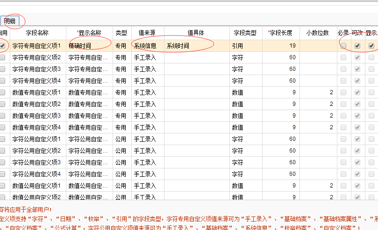Toggle 显示 checkbox for 字符专用自定义项1 row

(371, 46)
